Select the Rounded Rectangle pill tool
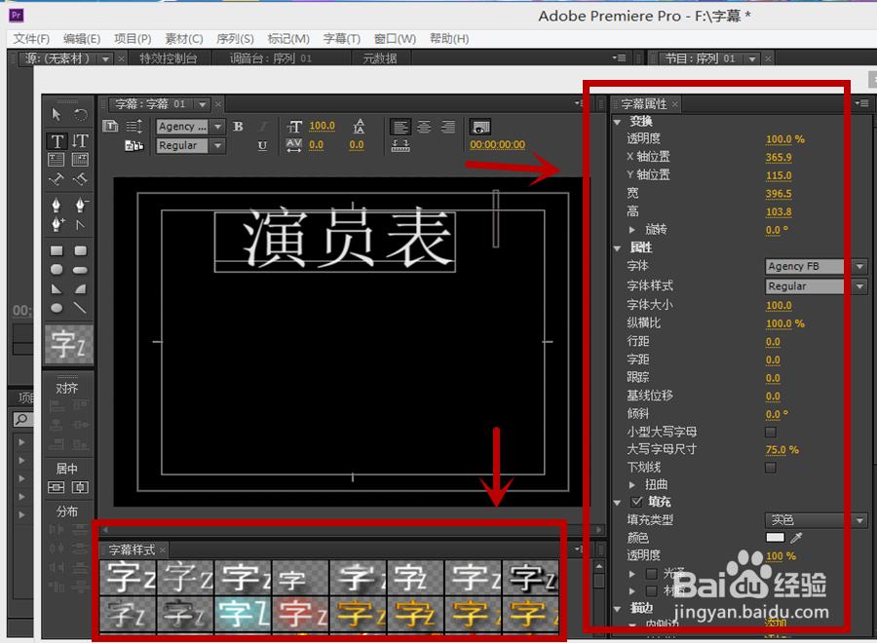Image resolution: width=877 pixels, height=643 pixels. coord(81,270)
